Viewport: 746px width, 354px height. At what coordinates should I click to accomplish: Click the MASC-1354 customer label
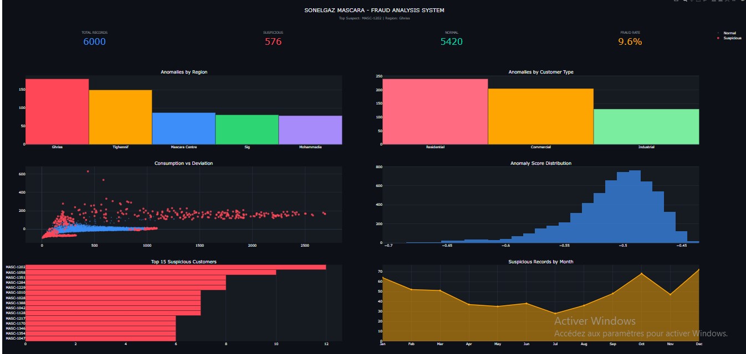pos(15,333)
